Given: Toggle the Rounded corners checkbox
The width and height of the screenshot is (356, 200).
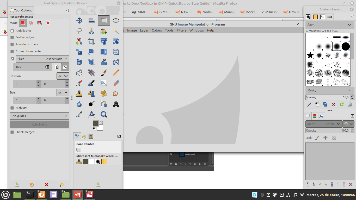Looking at the screenshot, I should [x=12, y=44].
